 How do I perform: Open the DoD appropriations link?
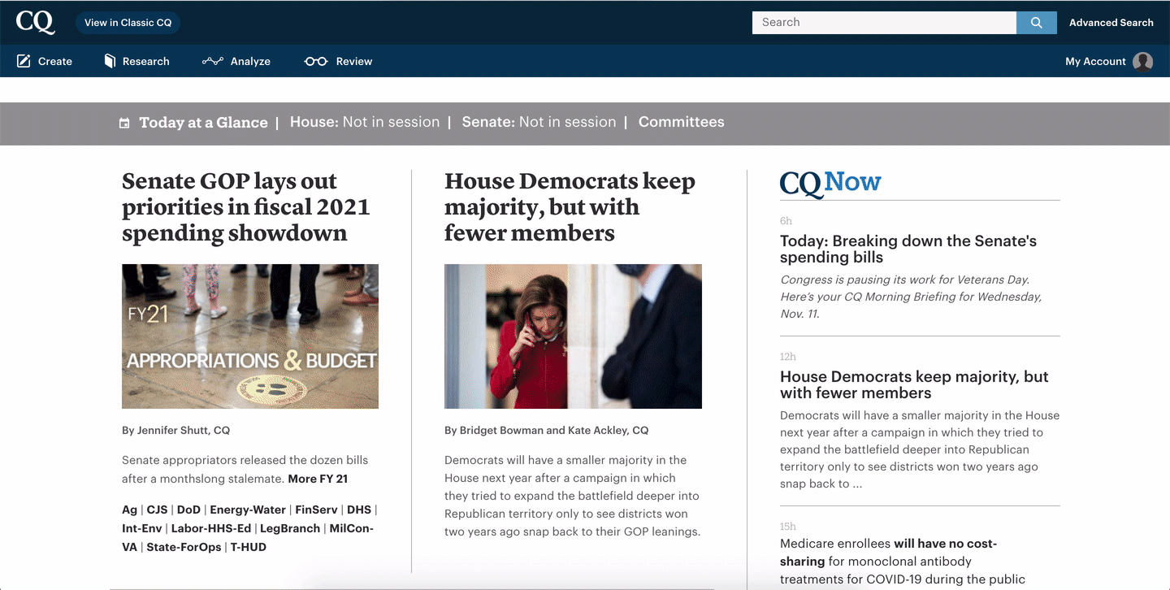pos(188,510)
